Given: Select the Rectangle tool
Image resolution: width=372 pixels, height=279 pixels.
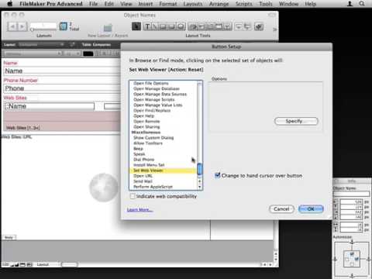Looking at the screenshot, I should click(x=164, y=26).
